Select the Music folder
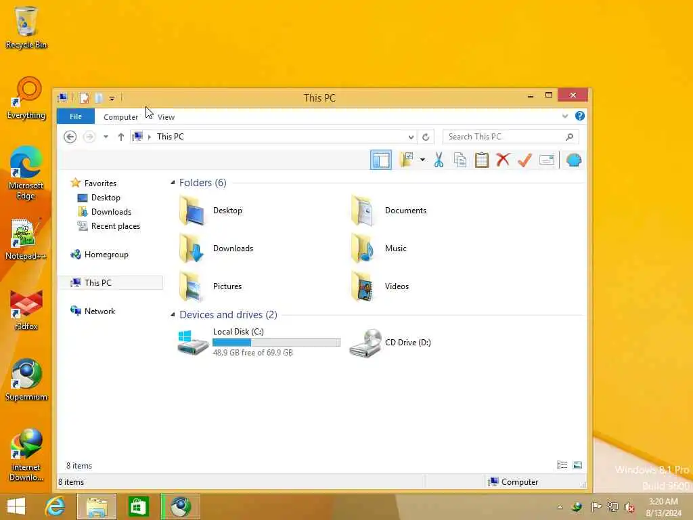Viewport: 693px width, 520px height. click(x=379, y=248)
